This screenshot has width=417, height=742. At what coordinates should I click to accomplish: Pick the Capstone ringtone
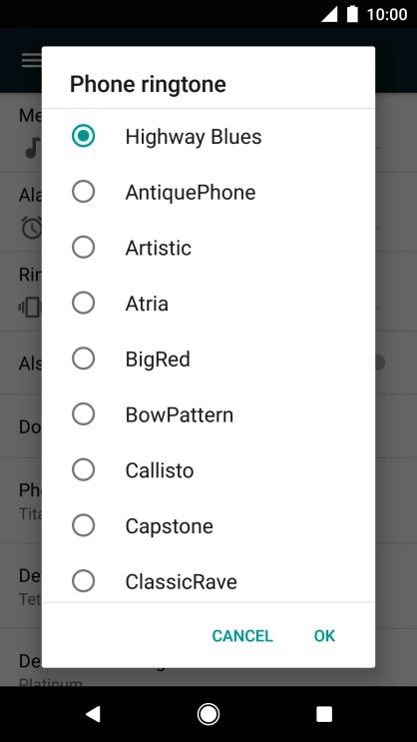coord(83,525)
